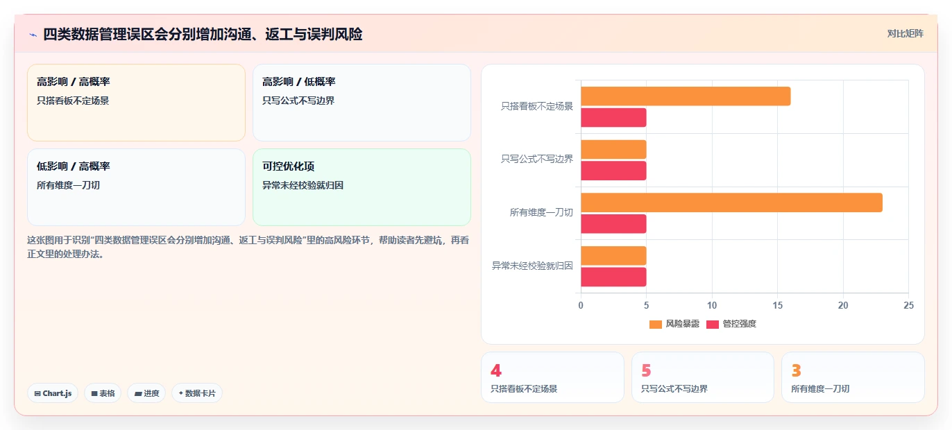Select the 高影响 / 低概率 matrix card

[x=362, y=103]
